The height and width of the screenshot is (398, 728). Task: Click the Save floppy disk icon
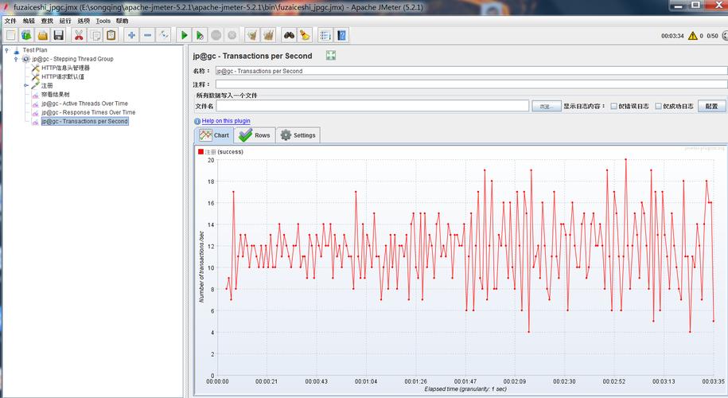58,35
